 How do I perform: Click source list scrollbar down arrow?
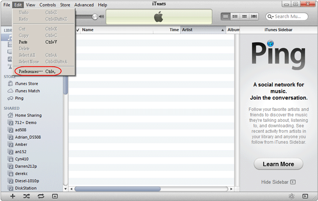coord(65,189)
